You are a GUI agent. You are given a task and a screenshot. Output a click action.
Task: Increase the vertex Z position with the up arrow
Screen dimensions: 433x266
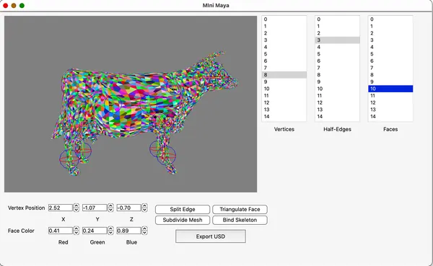[x=144, y=206]
